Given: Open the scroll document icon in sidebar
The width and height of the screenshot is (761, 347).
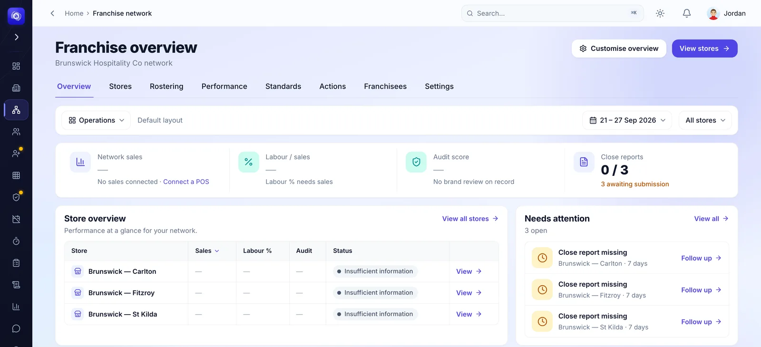Looking at the screenshot, I should pyautogui.click(x=16, y=285).
